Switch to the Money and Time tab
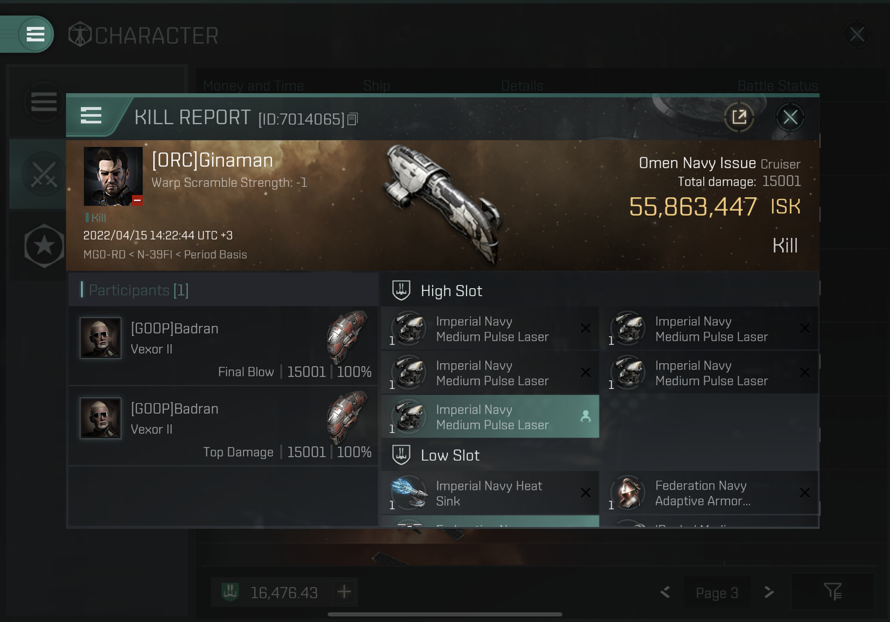 [253, 86]
